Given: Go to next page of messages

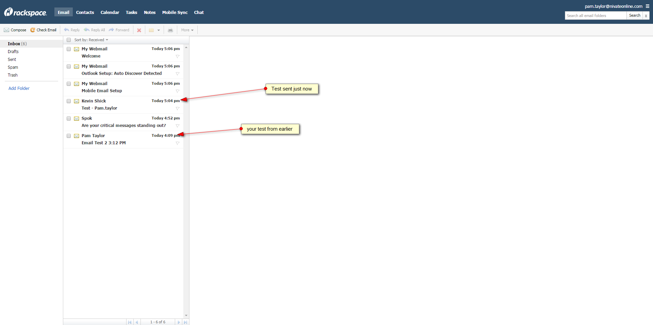Looking at the screenshot, I should coord(179,322).
